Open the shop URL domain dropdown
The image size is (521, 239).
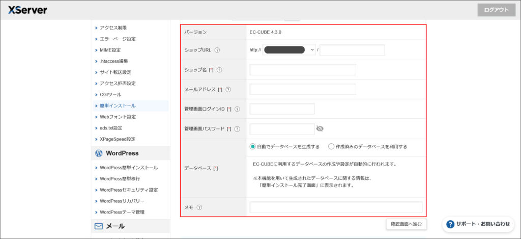click(289, 50)
